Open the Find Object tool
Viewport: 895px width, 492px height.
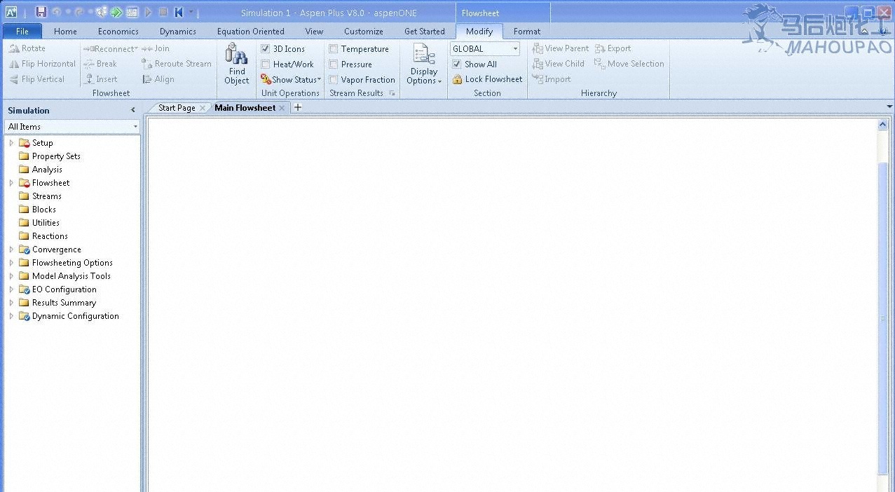[237, 64]
